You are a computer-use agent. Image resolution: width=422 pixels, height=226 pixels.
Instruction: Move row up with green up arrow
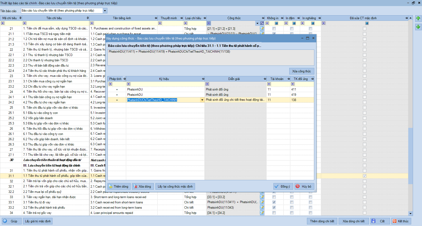(418, 18)
